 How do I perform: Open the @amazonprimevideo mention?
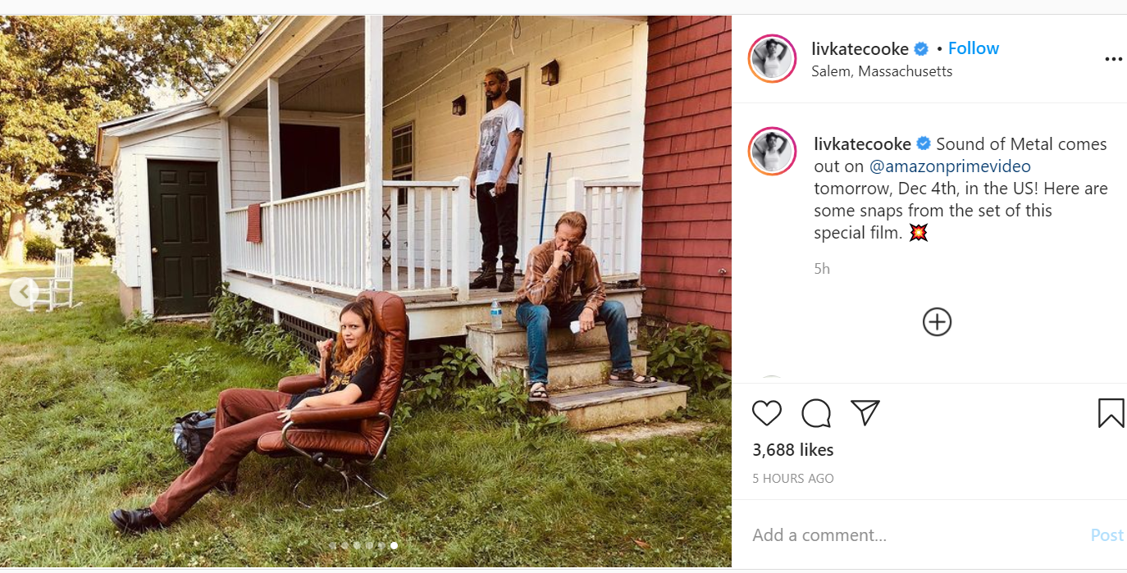[x=950, y=166]
